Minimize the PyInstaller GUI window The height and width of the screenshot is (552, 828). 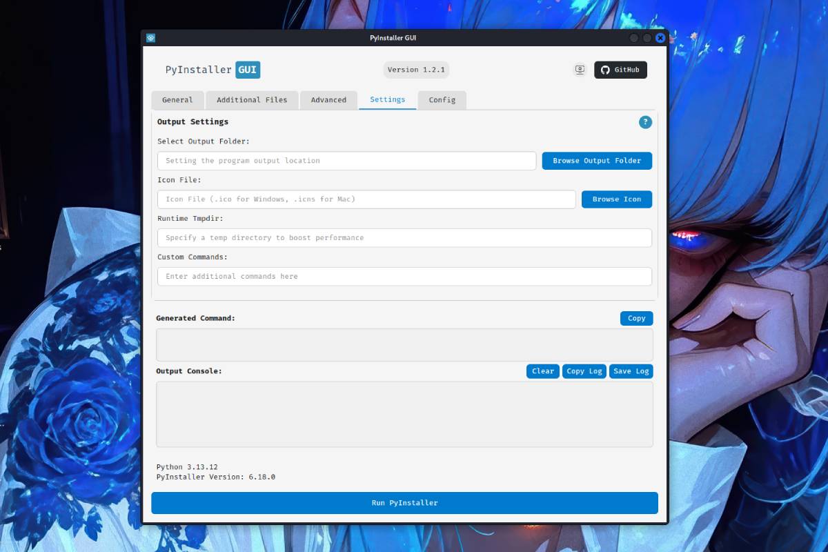(x=634, y=38)
